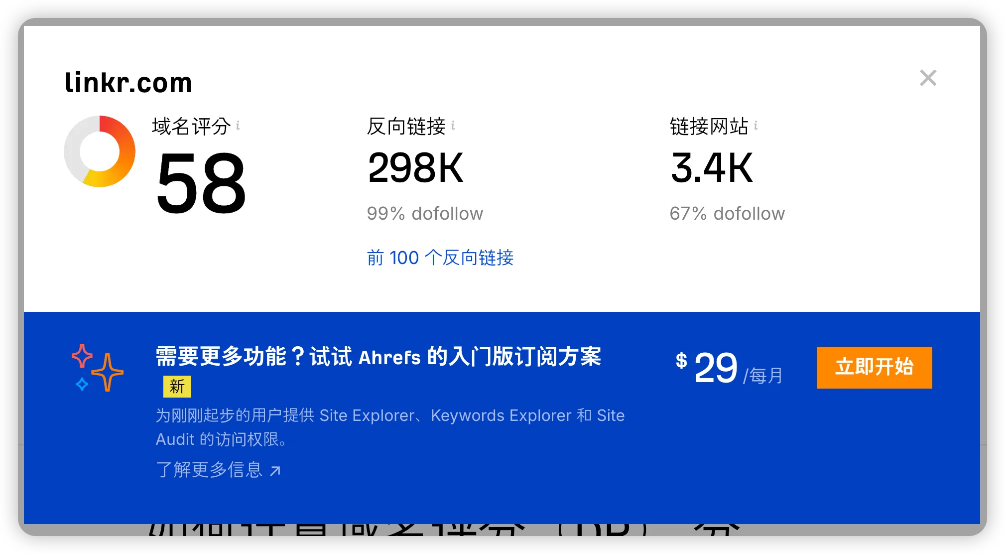The height and width of the screenshot is (554, 1005).
Task: Click info icon next to 反向链接
Action: [453, 126]
